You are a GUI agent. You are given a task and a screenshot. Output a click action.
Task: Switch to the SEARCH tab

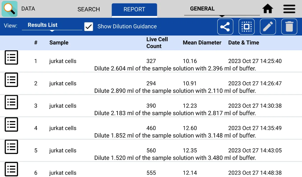[89, 9]
